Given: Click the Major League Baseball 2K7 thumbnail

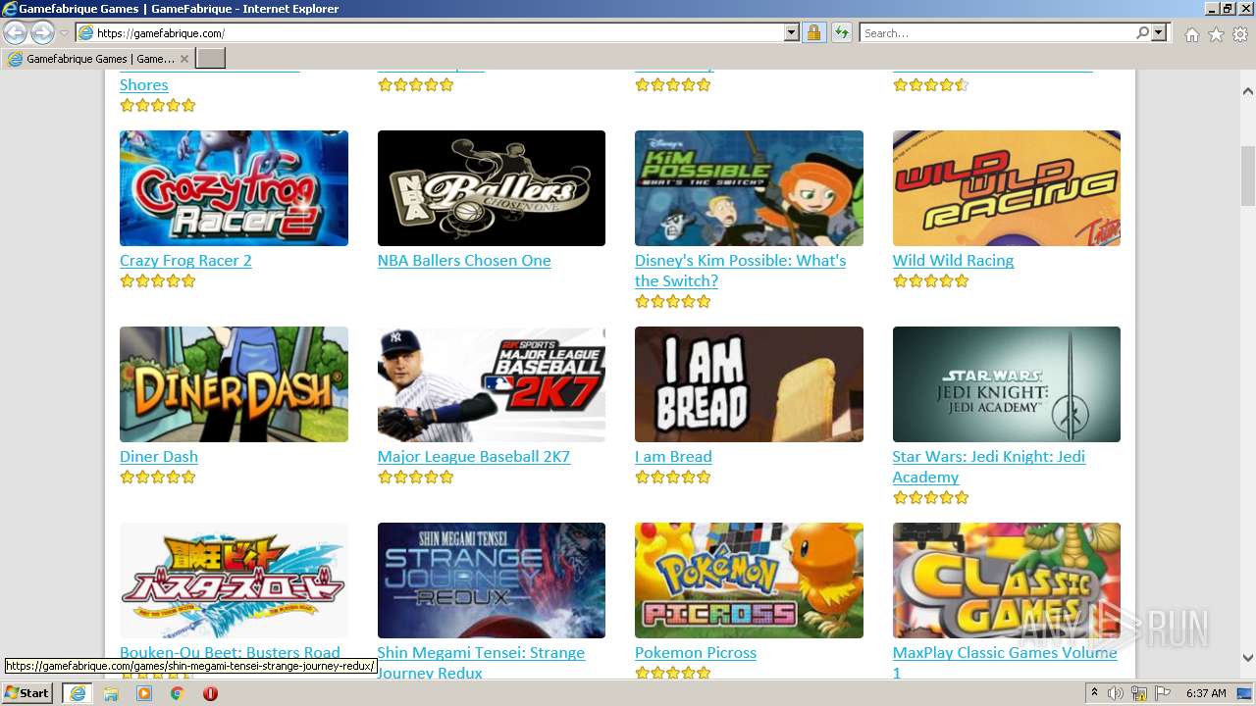Looking at the screenshot, I should tap(492, 384).
